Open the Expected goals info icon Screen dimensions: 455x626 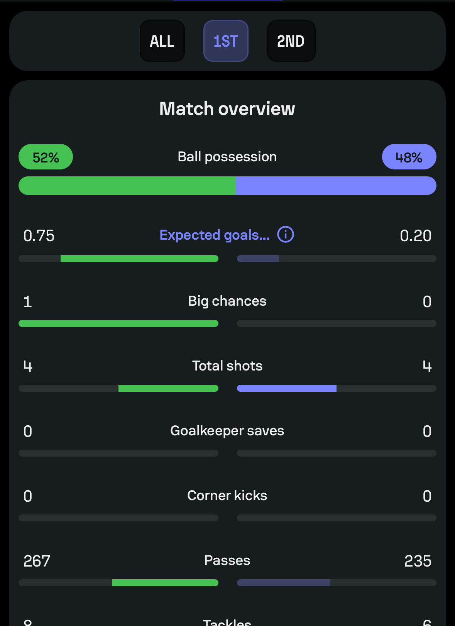tap(286, 235)
